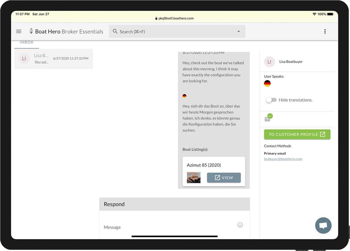Viewport: 350px width, 251px height.
Task: Tap the browser URL address bar
Action: (x=174, y=18)
